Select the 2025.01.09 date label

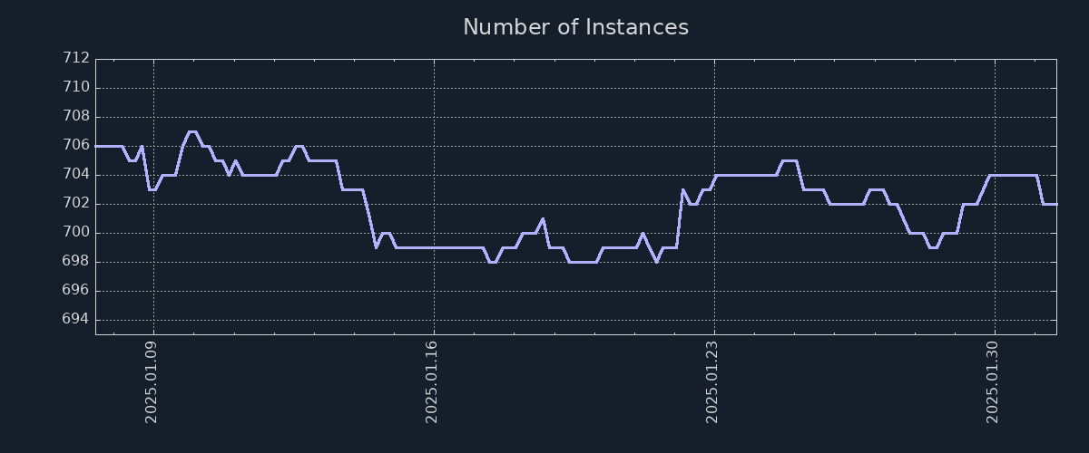tap(152, 381)
